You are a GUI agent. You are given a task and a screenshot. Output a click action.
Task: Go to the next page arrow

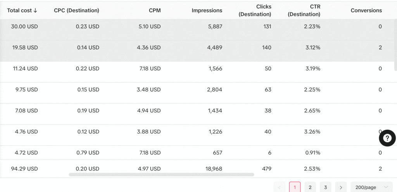(x=341, y=187)
